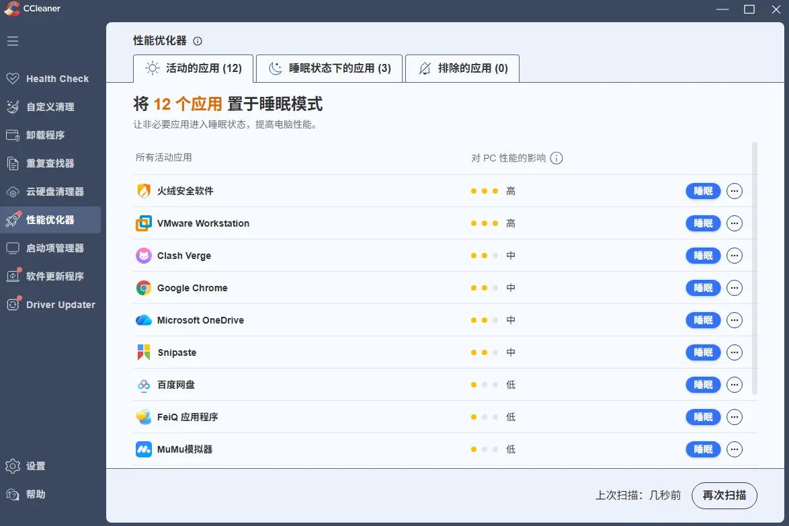Viewport: 789px width, 526px height.
Task: Open 重复查找器 section
Action: point(50,163)
